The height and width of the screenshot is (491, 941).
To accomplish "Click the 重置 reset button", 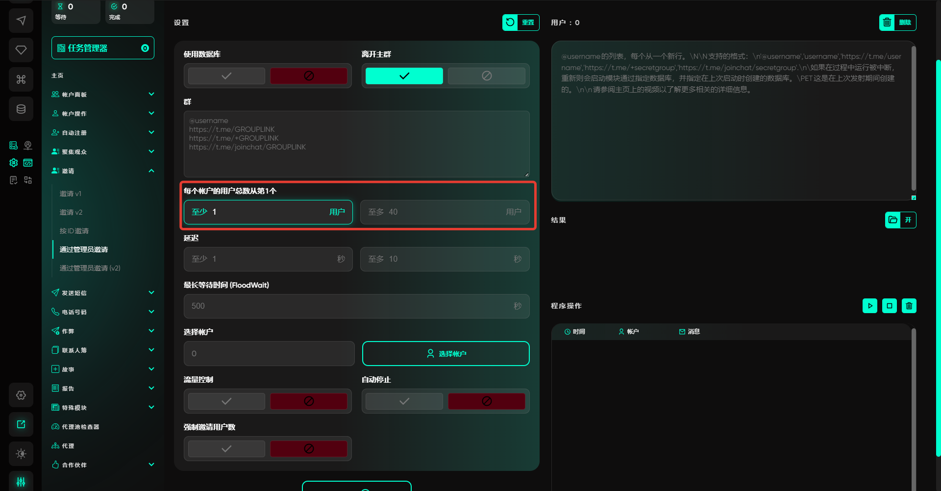I will tap(520, 23).
